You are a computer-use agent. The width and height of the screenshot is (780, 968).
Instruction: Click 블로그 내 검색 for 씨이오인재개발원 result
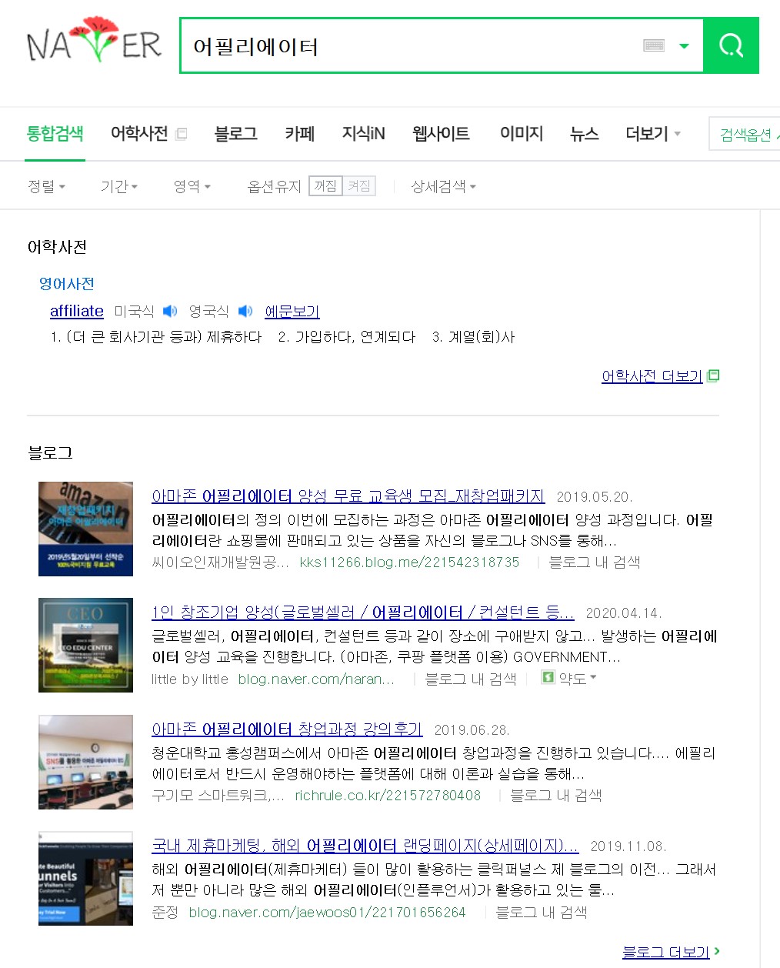[x=594, y=562]
